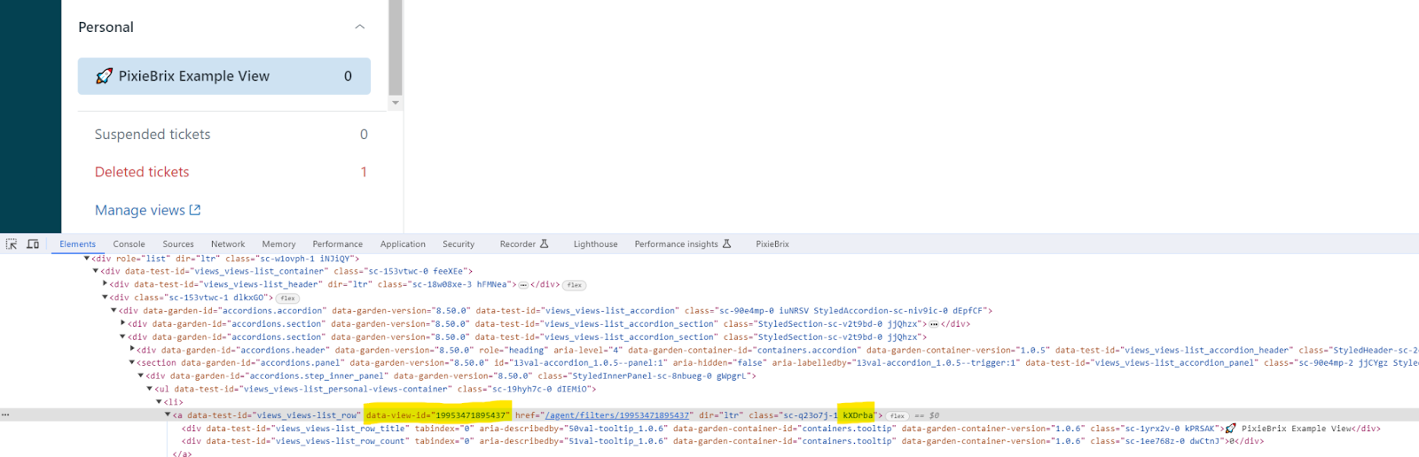Image resolution: width=1419 pixels, height=457 pixels.
Task: Select the PixieBrix Example View row
Action: coord(223,76)
